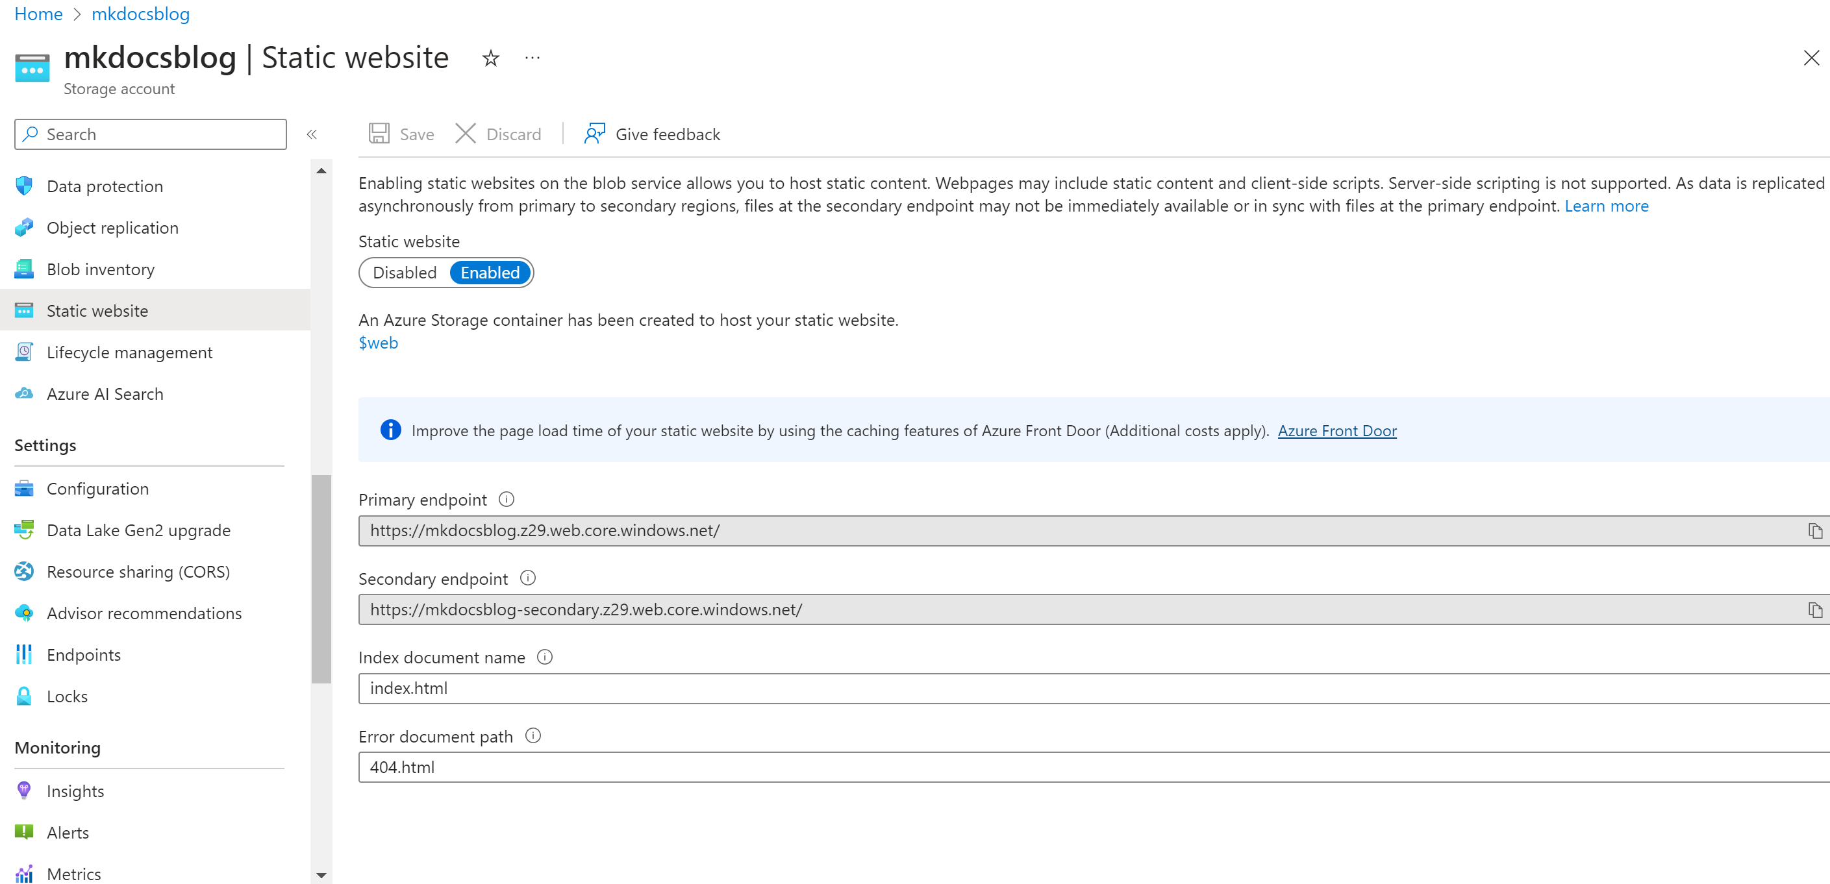The height and width of the screenshot is (884, 1830).
Task: Click the sidebar Search box
Action: click(x=151, y=134)
